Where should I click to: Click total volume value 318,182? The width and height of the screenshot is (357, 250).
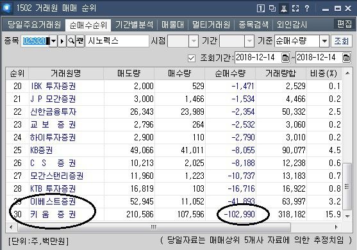[292, 215]
